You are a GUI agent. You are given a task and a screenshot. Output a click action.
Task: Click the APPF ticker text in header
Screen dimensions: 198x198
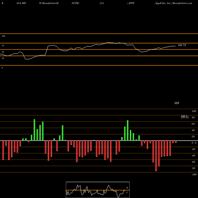pyautogui.click(x=131, y=3)
